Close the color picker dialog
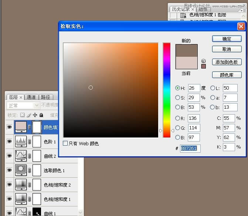This screenshot has width=248, height=216. point(241,26)
